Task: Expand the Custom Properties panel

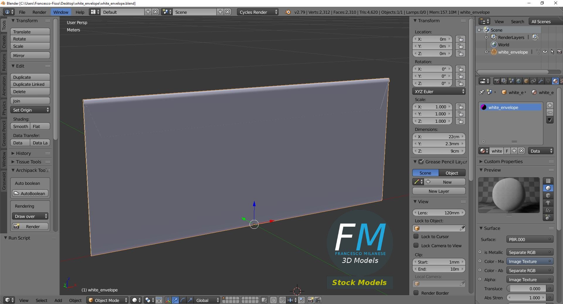Action: [503, 161]
